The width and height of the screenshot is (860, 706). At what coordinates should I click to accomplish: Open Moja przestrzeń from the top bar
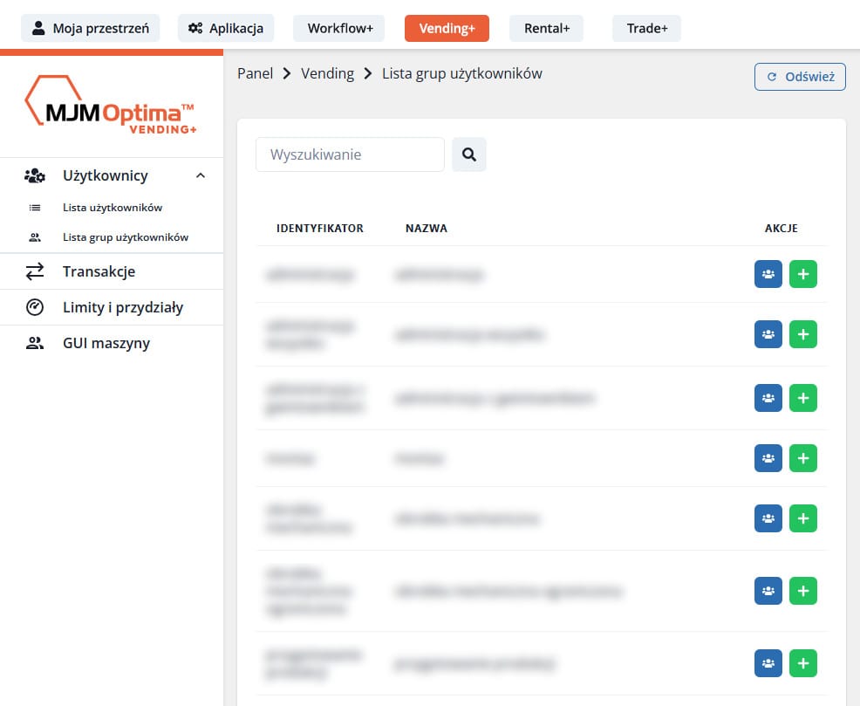coord(91,29)
